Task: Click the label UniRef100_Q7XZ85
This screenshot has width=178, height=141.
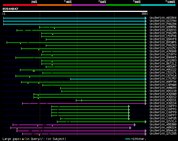Action: coord(163,134)
